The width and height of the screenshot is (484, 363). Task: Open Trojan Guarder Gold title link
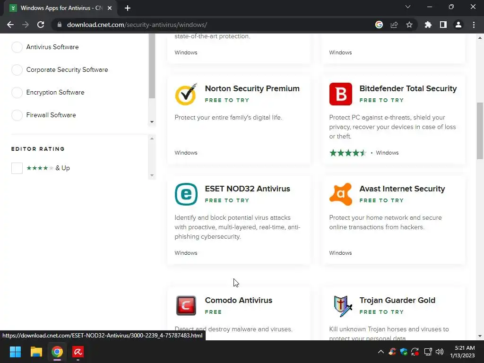[397, 300]
